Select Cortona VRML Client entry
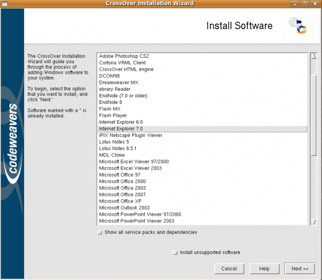Viewport: 322px width, 280px height. [202, 63]
